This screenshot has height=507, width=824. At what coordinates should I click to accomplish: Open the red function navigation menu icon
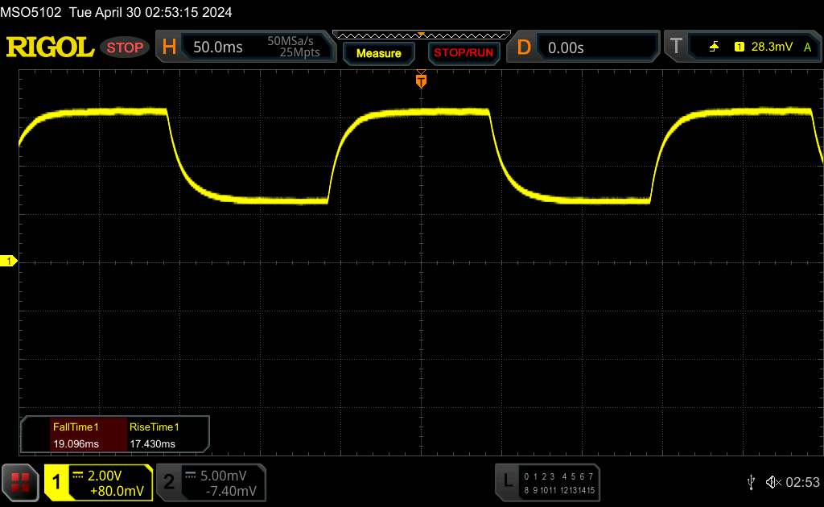click(x=21, y=482)
